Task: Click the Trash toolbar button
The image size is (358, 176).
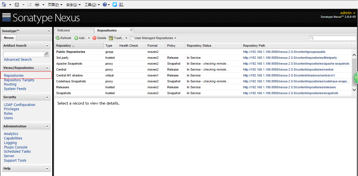Action: [x=118, y=38]
